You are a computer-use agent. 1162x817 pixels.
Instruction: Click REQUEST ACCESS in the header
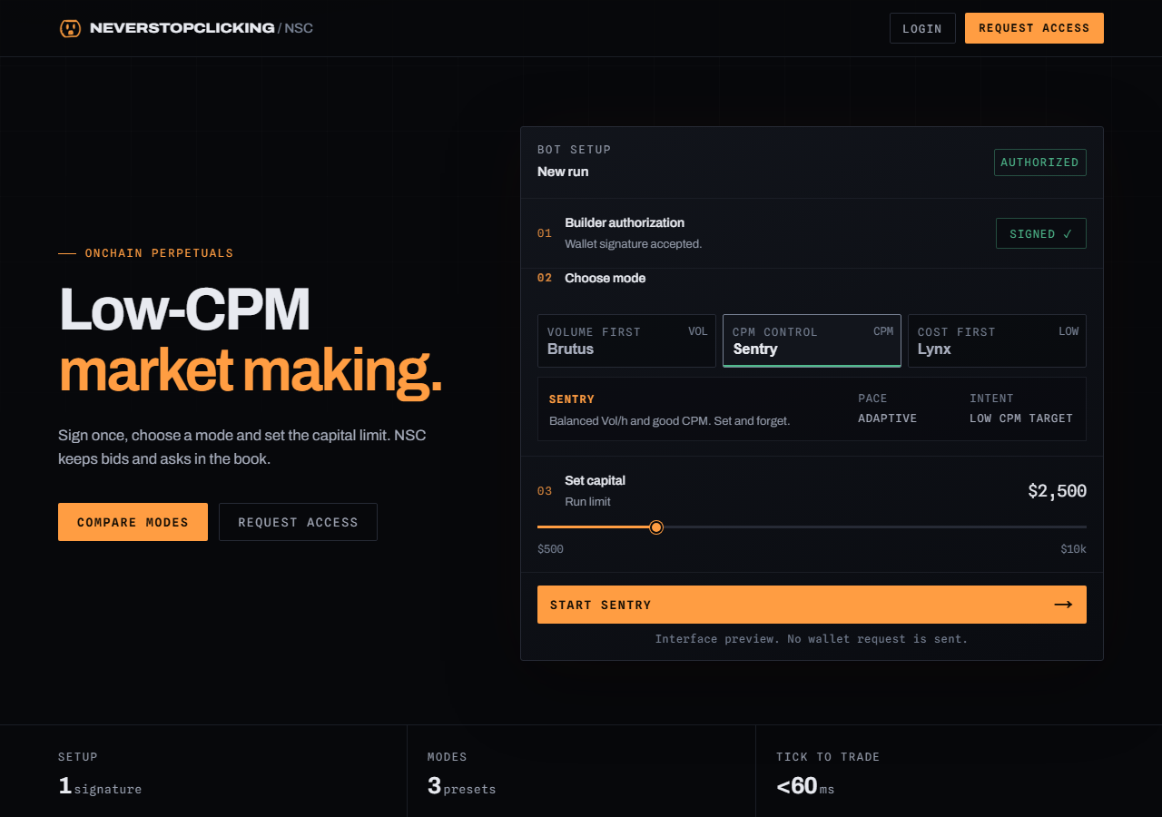point(1034,28)
